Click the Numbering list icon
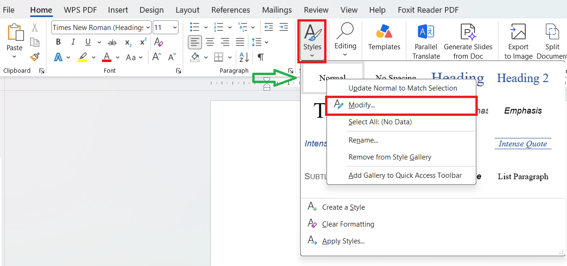Image resolution: width=567 pixels, height=266 pixels. coord(218,27)
